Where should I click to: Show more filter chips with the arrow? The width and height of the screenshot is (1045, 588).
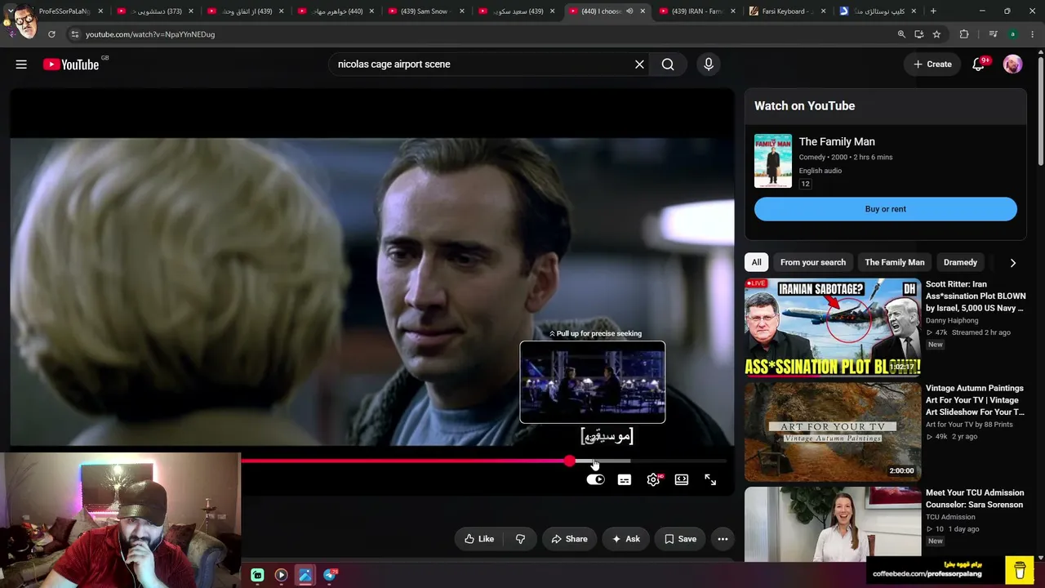pos(1012,263)
